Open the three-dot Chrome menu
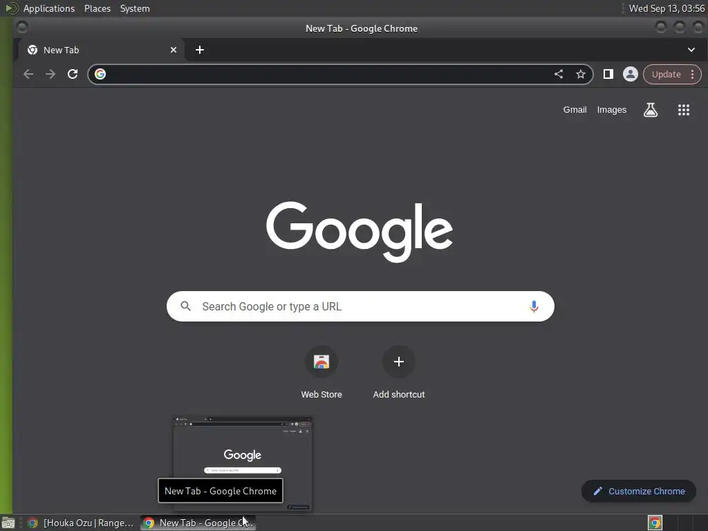 pyautogui.click(x=692, y=75)
